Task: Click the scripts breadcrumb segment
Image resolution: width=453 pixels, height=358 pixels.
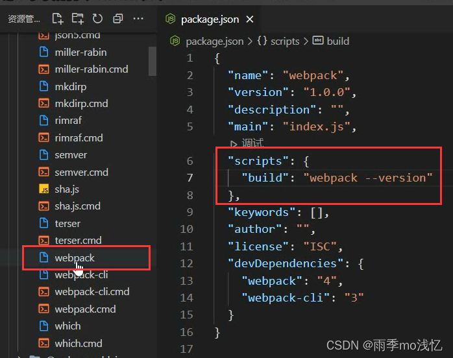Action: [285, 42]
